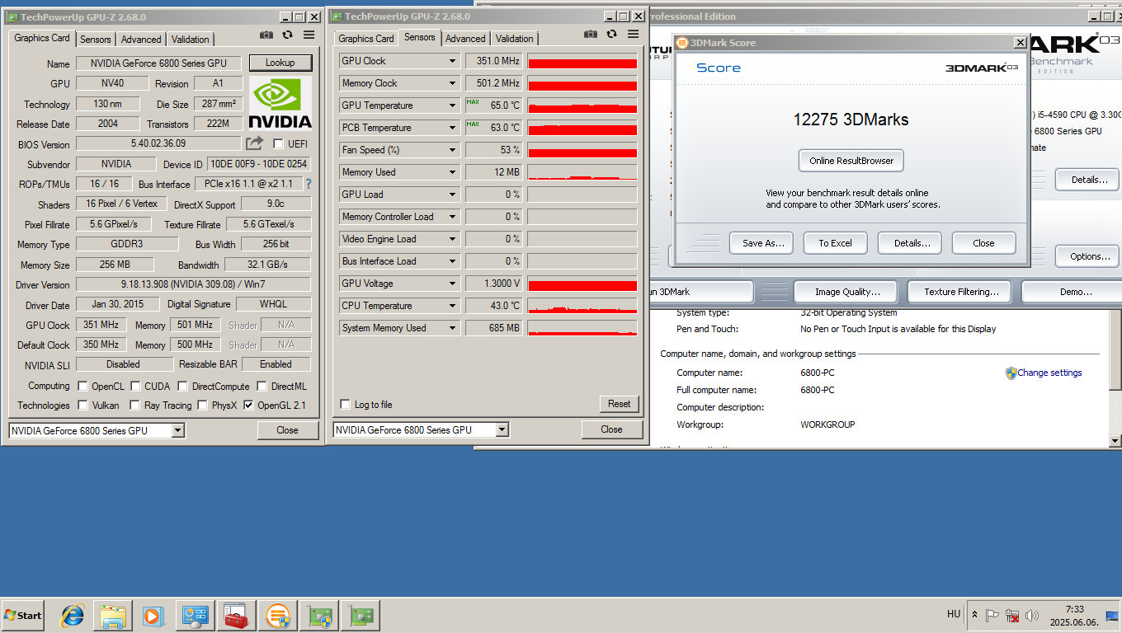Open the CPU Temperature sensor dropdown
Viewport: 1122px width, 633px height.
pos(452,306)
